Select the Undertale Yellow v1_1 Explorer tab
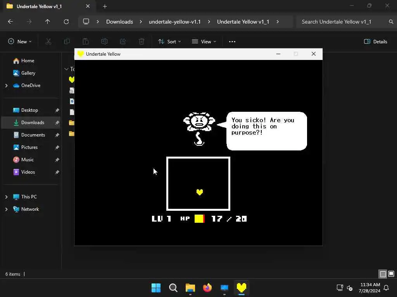This screenshot has width=397, height=297. (48, 6)
